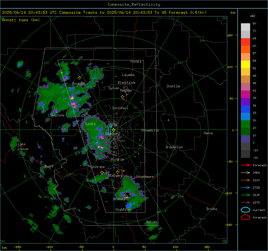Screen dimensions: 268x251
Task: Click the yellow diamond marker below RedDeer
Action: pyautogui.click(x=122, y=97)
